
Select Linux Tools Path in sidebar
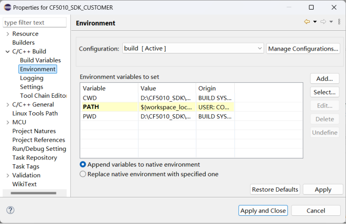coord(35,113)
